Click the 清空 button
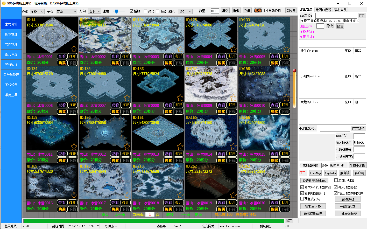Viewport: 367px width, 229px height. coord(225,11)
